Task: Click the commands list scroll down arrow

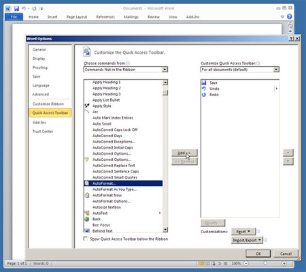Action: pos(165,230)
